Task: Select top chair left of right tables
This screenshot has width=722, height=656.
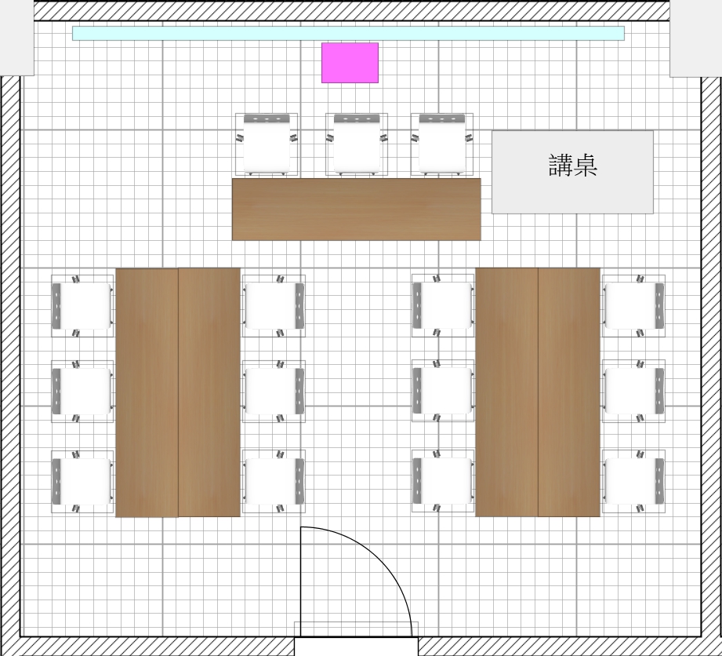Action: tap(443, 305)
